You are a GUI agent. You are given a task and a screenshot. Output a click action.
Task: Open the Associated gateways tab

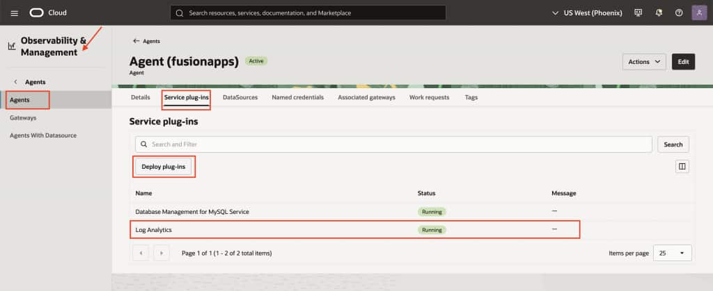366,97
